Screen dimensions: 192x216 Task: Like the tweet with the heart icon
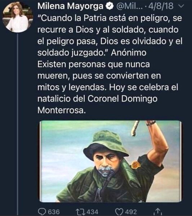(119, 212)
